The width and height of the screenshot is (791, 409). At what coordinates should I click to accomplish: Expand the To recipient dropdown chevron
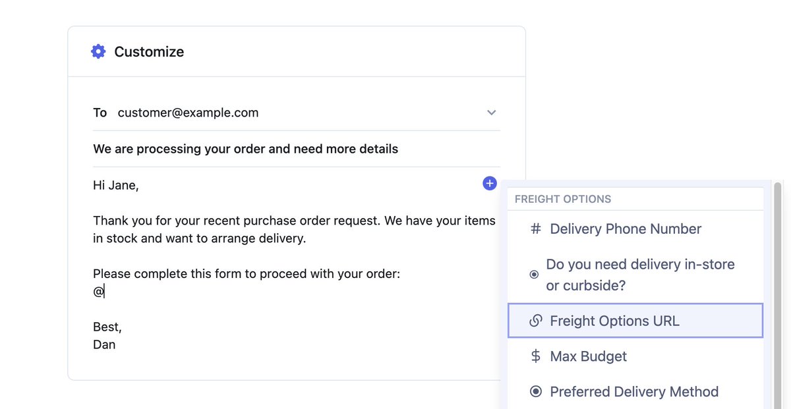491,113
